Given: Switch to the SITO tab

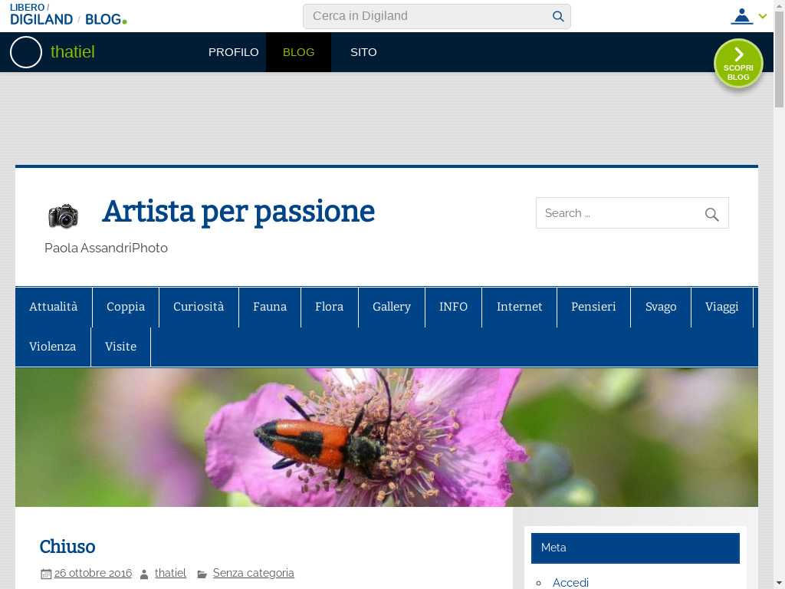Looking at the screenshot, I should pyautogui.click(x=363, y=52).
